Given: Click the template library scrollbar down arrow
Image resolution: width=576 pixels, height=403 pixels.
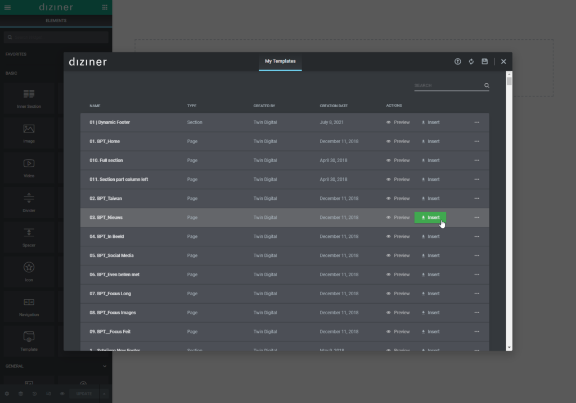Looking at the screenshot, I should [x=509, y=347].
